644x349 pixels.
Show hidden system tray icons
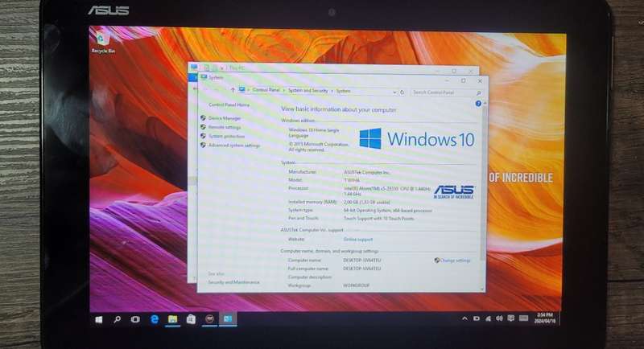point(464,318)
